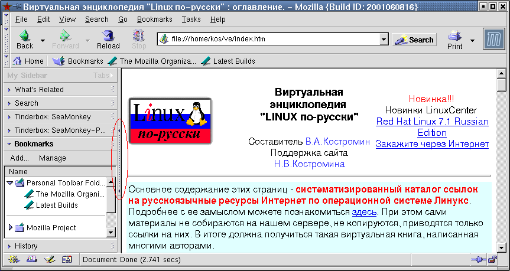Click the Search button next to URL bar

(x=414, y=40)
